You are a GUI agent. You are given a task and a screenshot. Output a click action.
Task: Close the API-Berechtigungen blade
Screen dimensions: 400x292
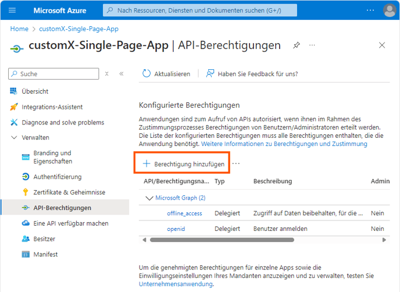coord(382,45)
